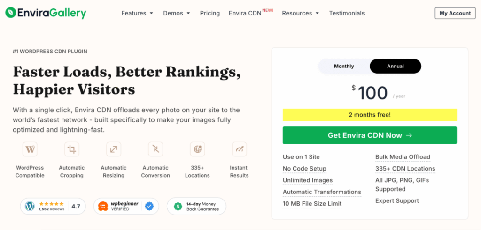Click the green money back guarantee badge icon
This screenshot has height=230, width=481.
coord(178,206)
